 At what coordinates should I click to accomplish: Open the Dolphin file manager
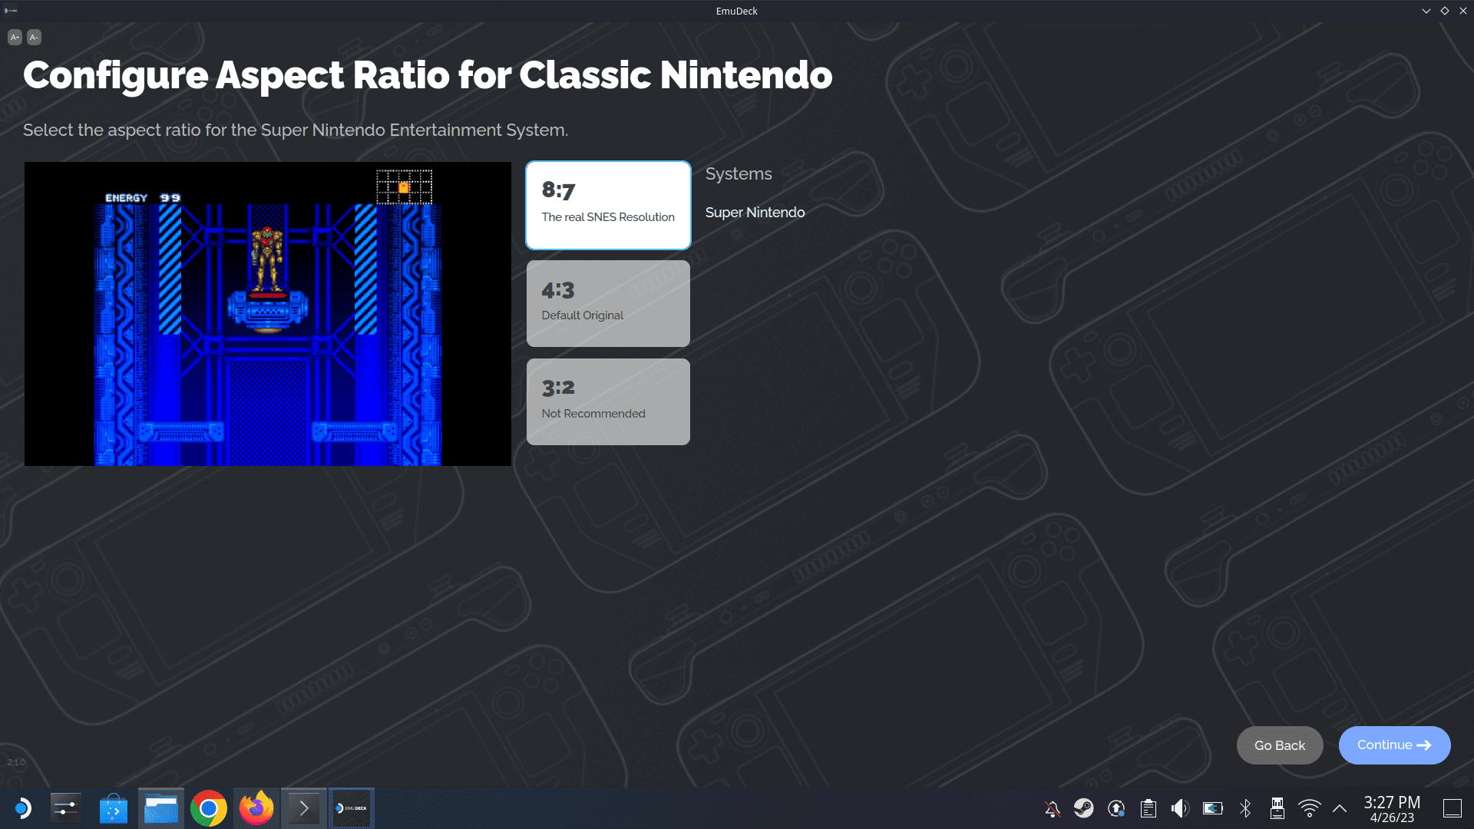pos(161,808)
